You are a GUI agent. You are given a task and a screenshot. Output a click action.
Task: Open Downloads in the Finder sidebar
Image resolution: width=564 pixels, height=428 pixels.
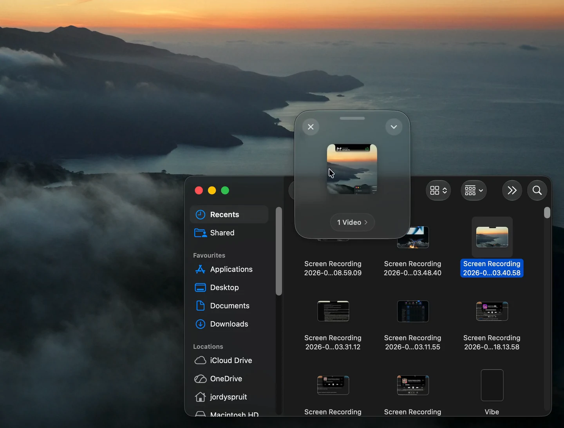tap(229, 324)
